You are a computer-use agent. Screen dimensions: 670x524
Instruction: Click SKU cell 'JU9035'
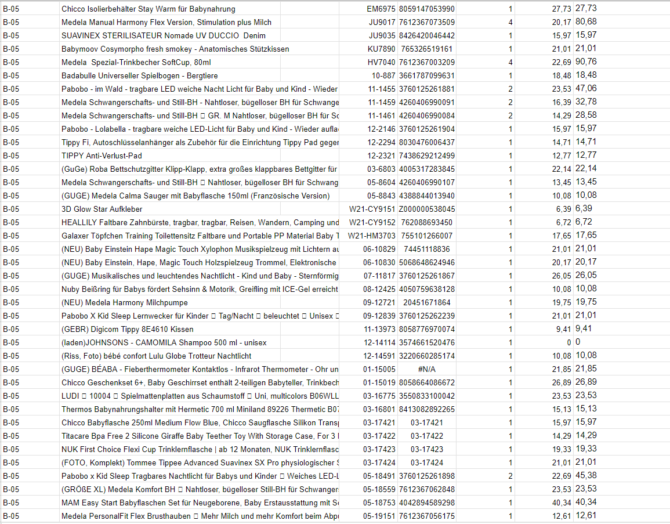coord(368,35)
